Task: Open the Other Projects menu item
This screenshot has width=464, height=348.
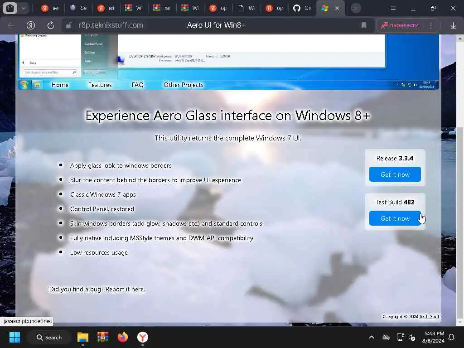Action: pyautogui.click(x=184, y=85)
